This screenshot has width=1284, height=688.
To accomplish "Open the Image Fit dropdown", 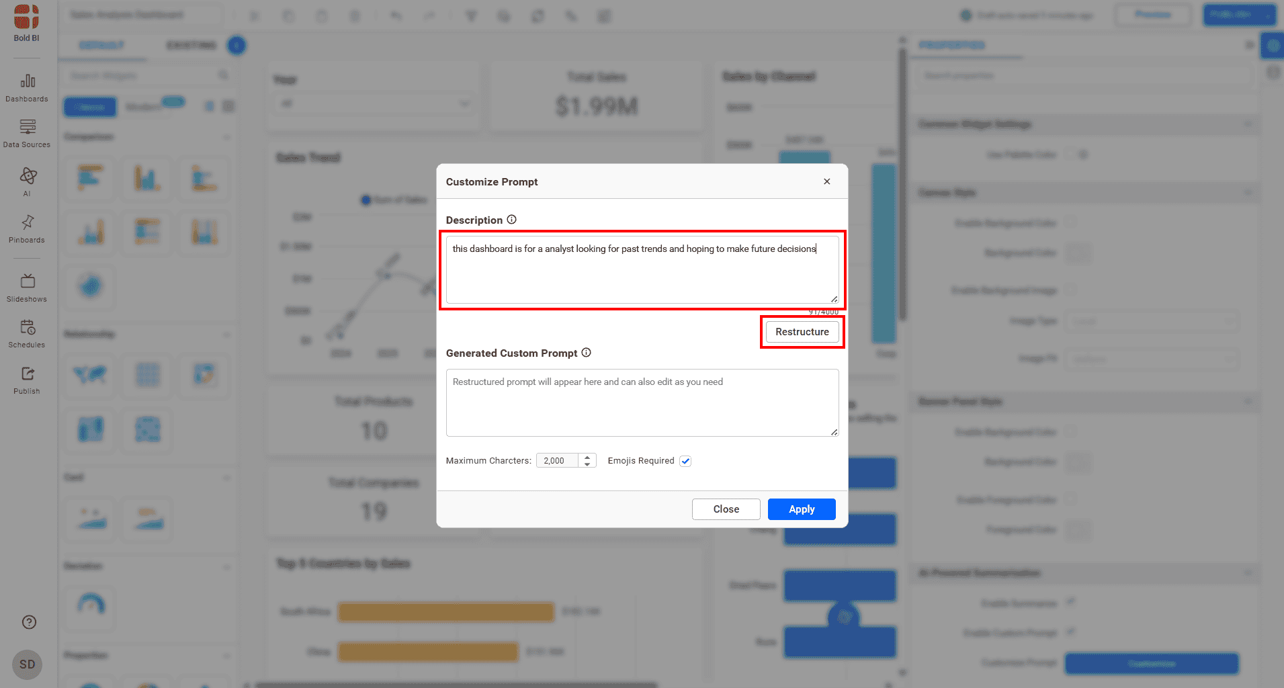I will [x=1153, y=359].
